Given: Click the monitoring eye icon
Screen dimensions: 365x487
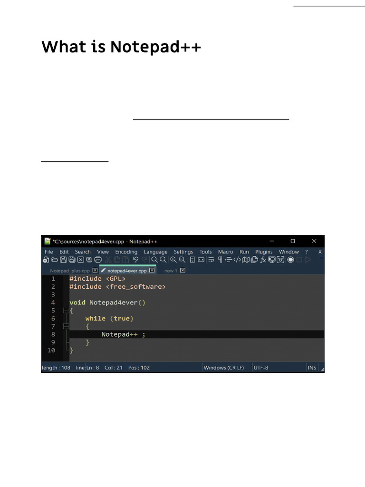Looking at the screenshot, I should coord(280,260).
